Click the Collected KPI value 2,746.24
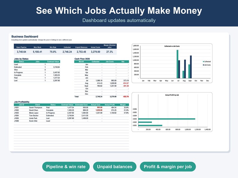238x178 pixels. [67, 52]
